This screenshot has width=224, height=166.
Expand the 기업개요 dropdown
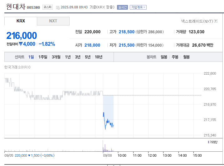coord(138,7)
